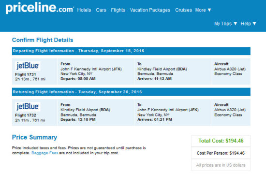Select the Departing Flight Information header bar
Image resolution: width=266 pixels, height=174 pixels.
[131, 51]
